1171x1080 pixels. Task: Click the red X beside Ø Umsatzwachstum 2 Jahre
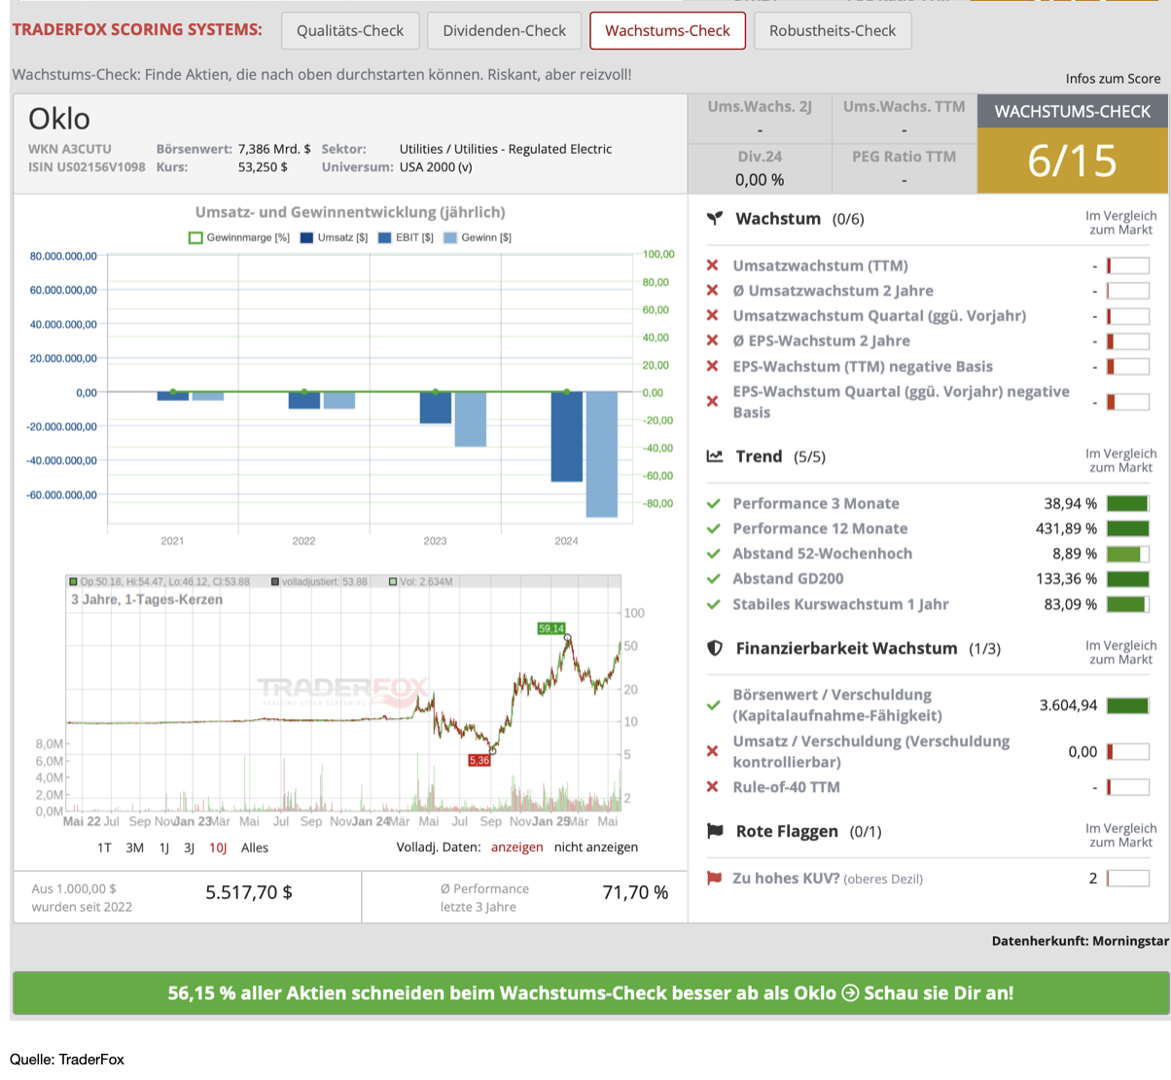713,291
